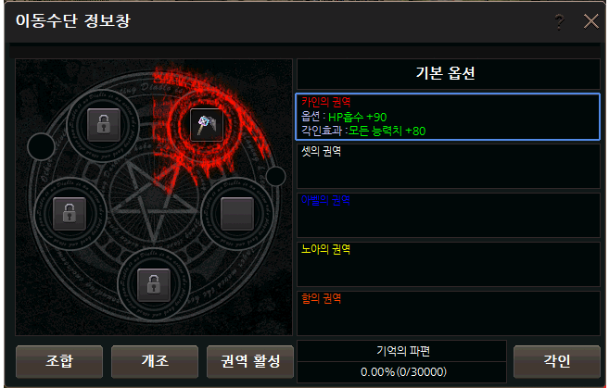Viewport: 609px width, 388px height.
Task: Select the empty unlocked slot at right
Action: (237, 213)
